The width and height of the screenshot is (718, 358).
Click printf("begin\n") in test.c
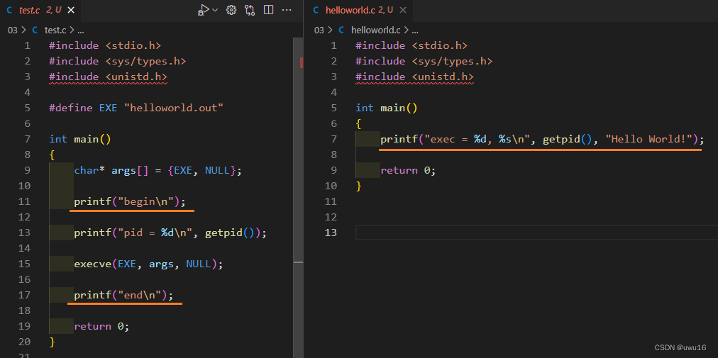coord(130,201)
